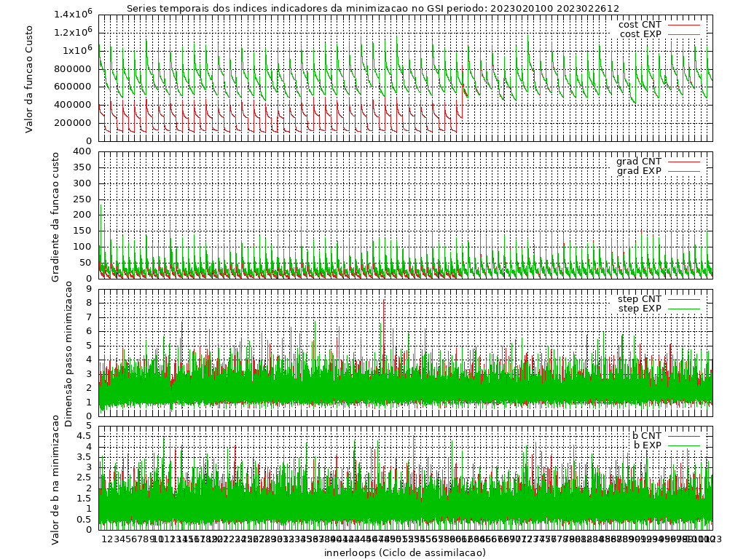Select the "cost CNT" legend label
The width and height of the screenshot is (746, 559).
[x=640, y=25]
